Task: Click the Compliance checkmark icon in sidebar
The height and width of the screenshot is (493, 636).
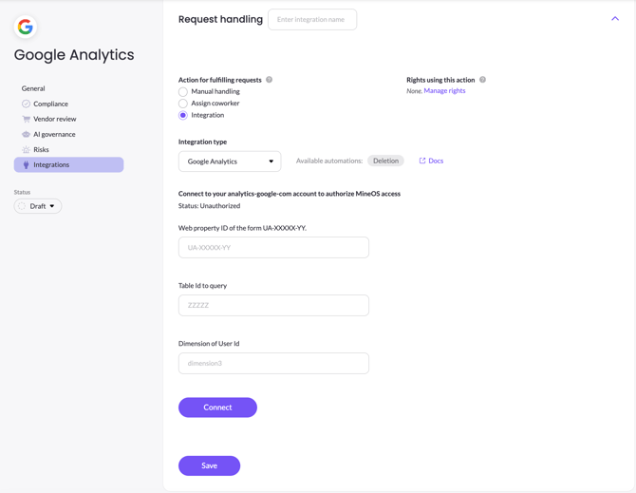Action: 26,104
